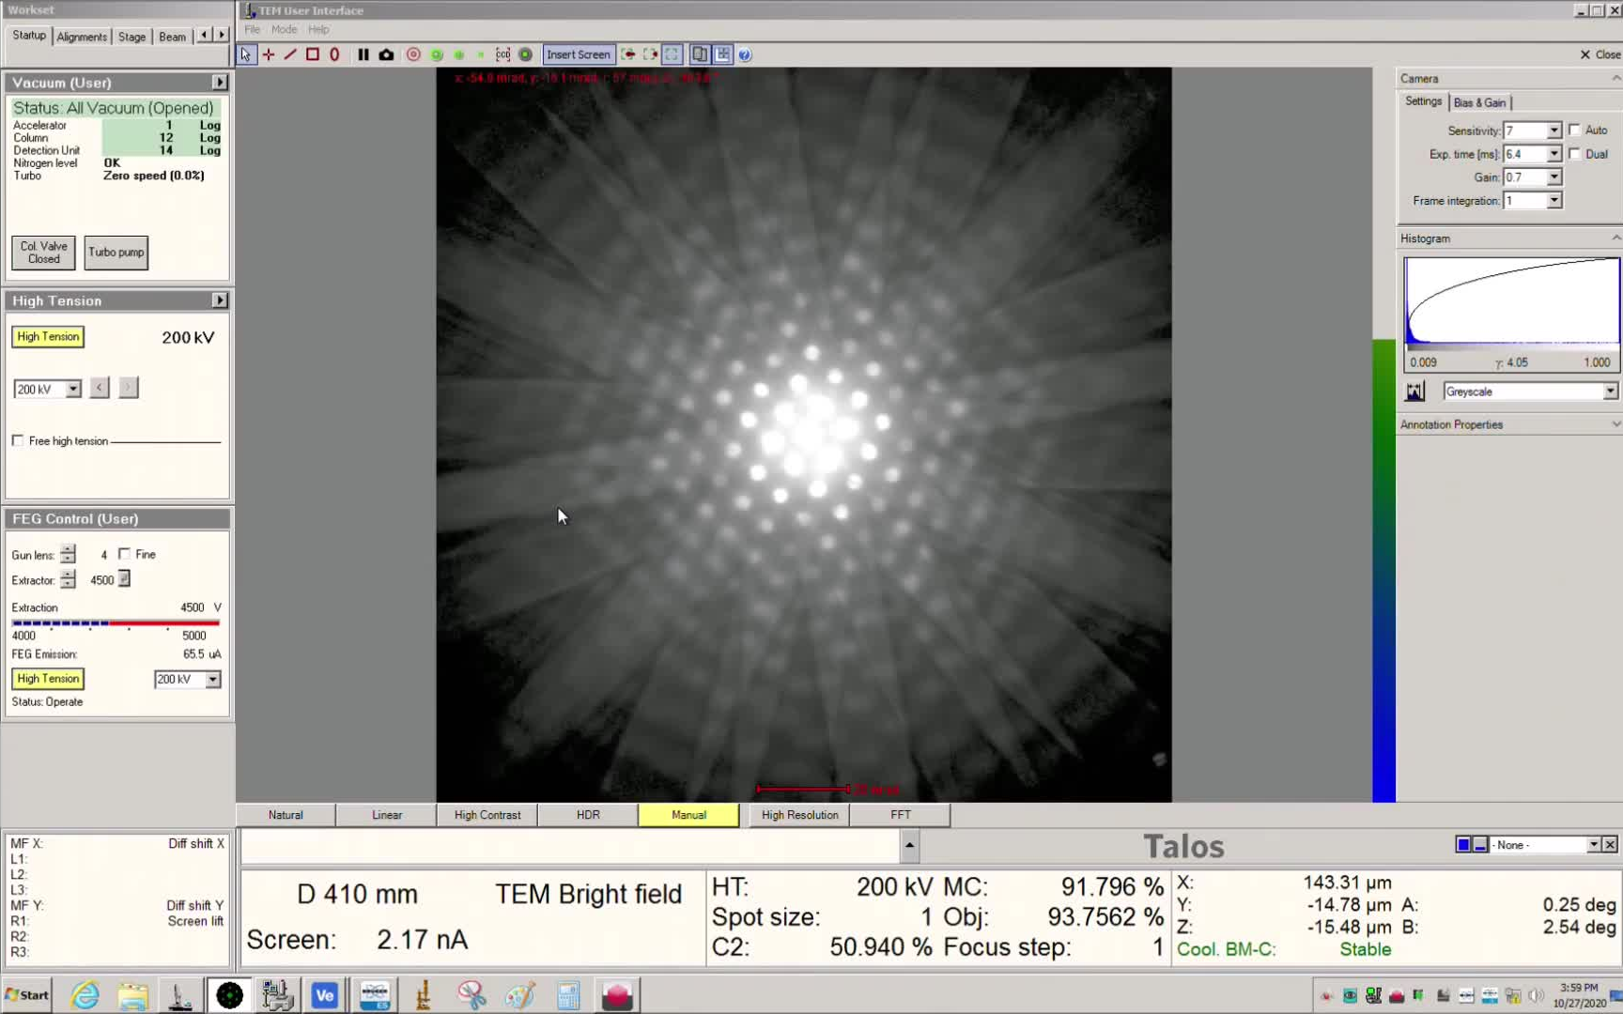The height and width of the screenshot is (1014, 1623).
Task: Select the crosshair annotation tool
Action: 268,54
